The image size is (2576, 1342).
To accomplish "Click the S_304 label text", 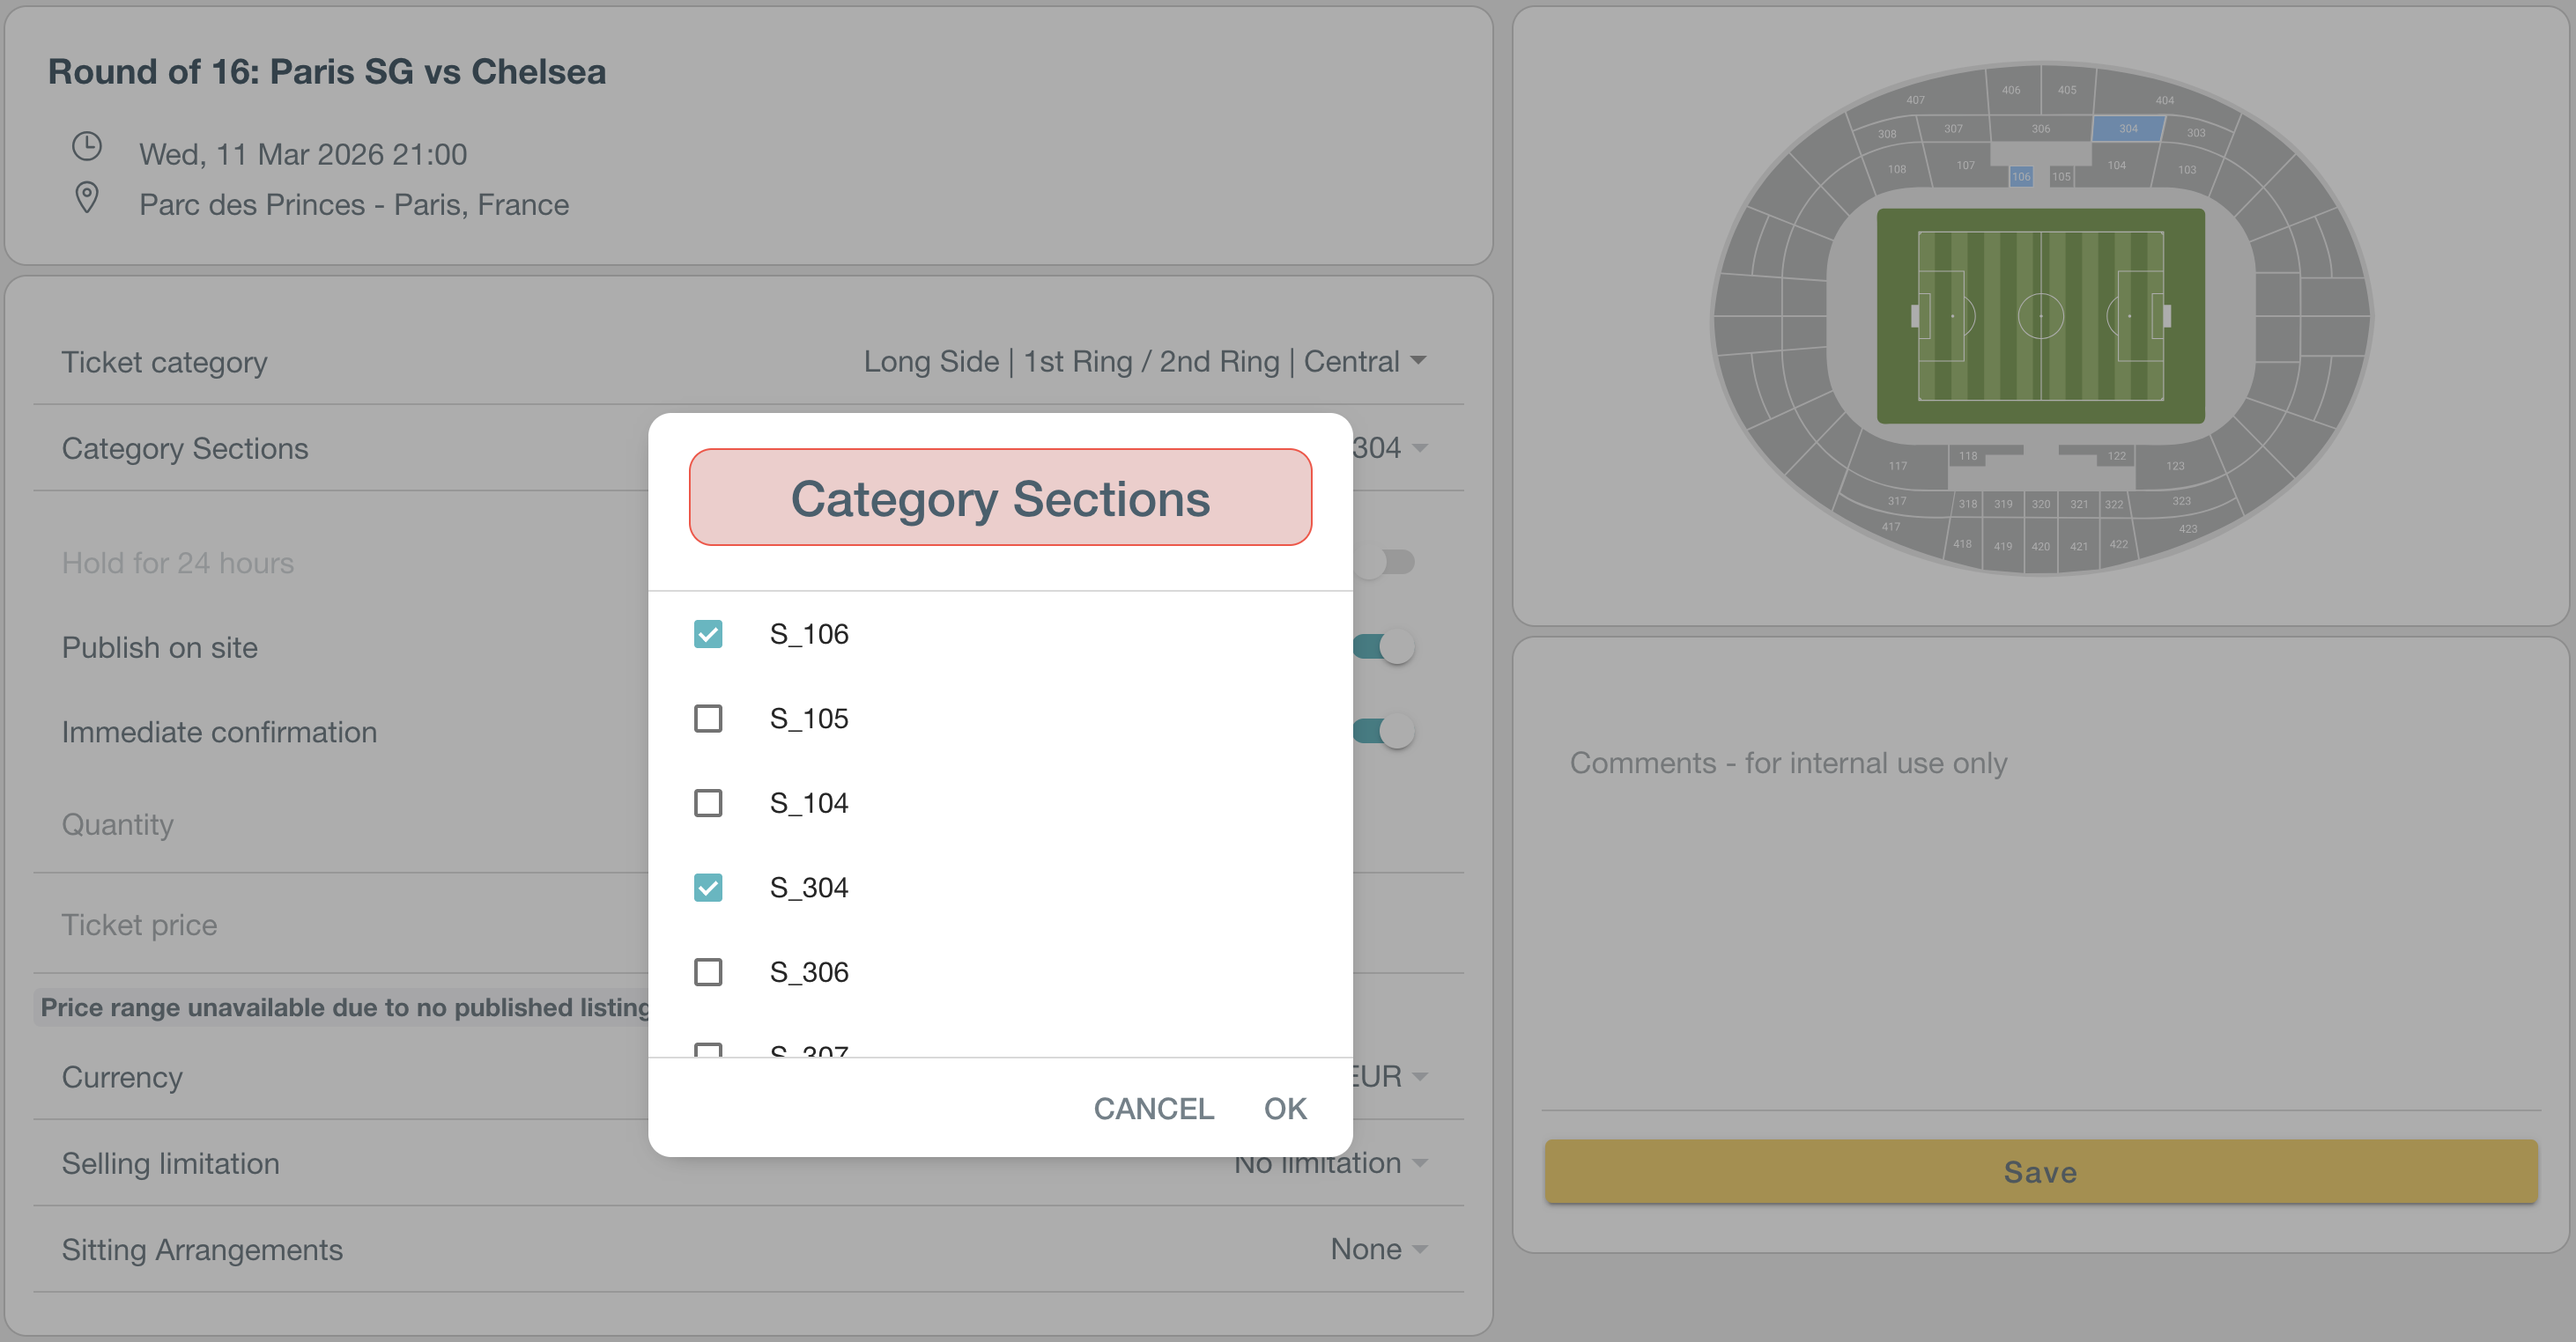I will (x=808, y=888).
